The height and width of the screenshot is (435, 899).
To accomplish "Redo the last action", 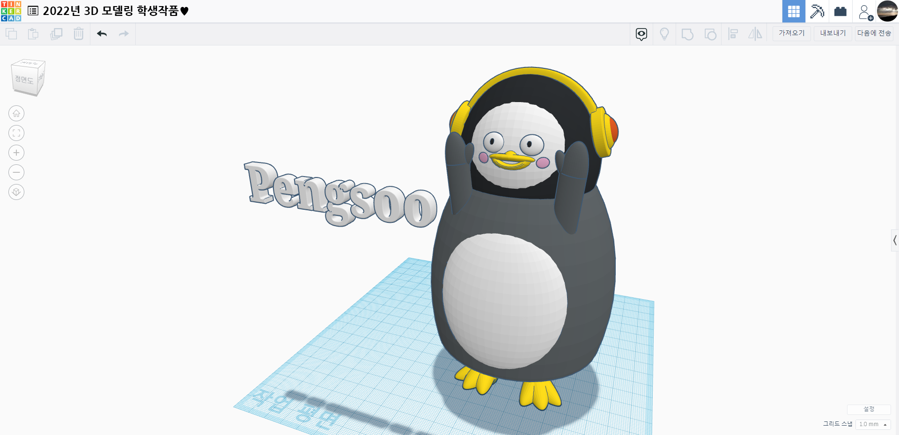I will 124,34.
